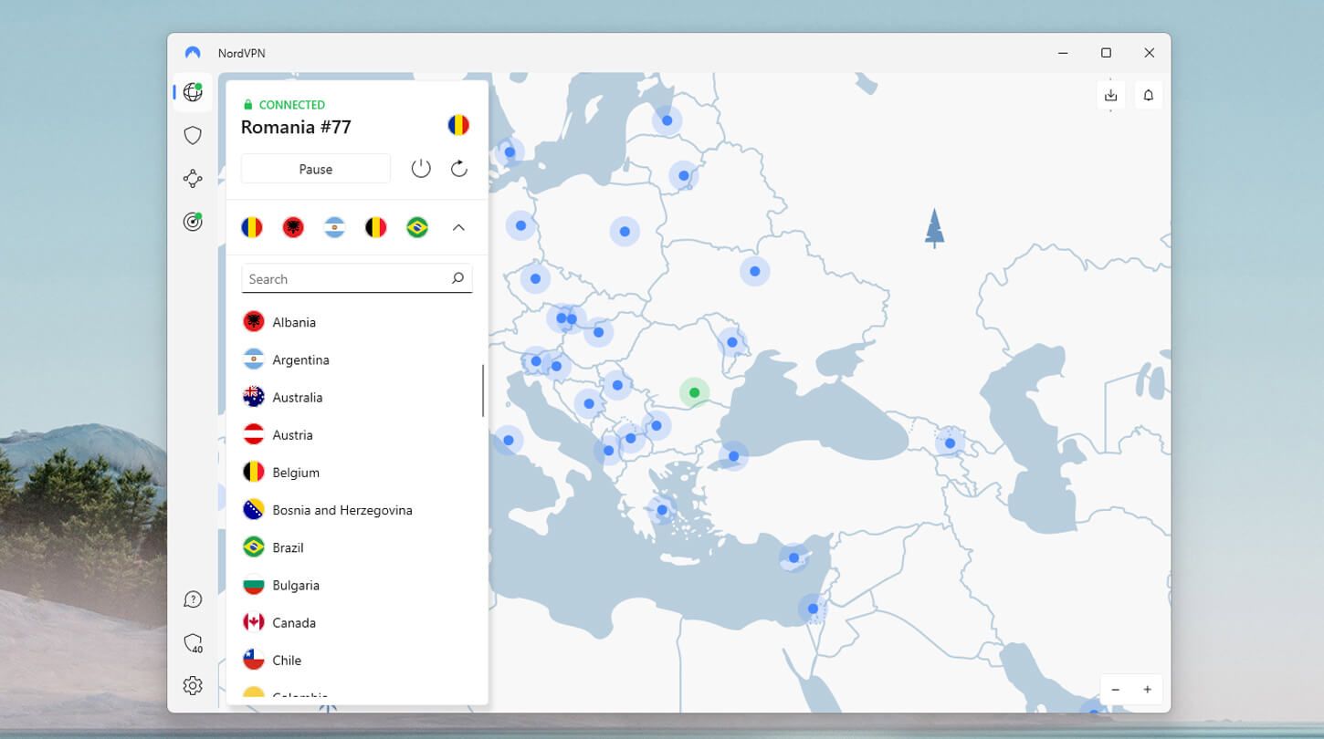Open Threat Protection shield in sidebar
This screenshot has width=1324, height=739.
click(193, 135)
